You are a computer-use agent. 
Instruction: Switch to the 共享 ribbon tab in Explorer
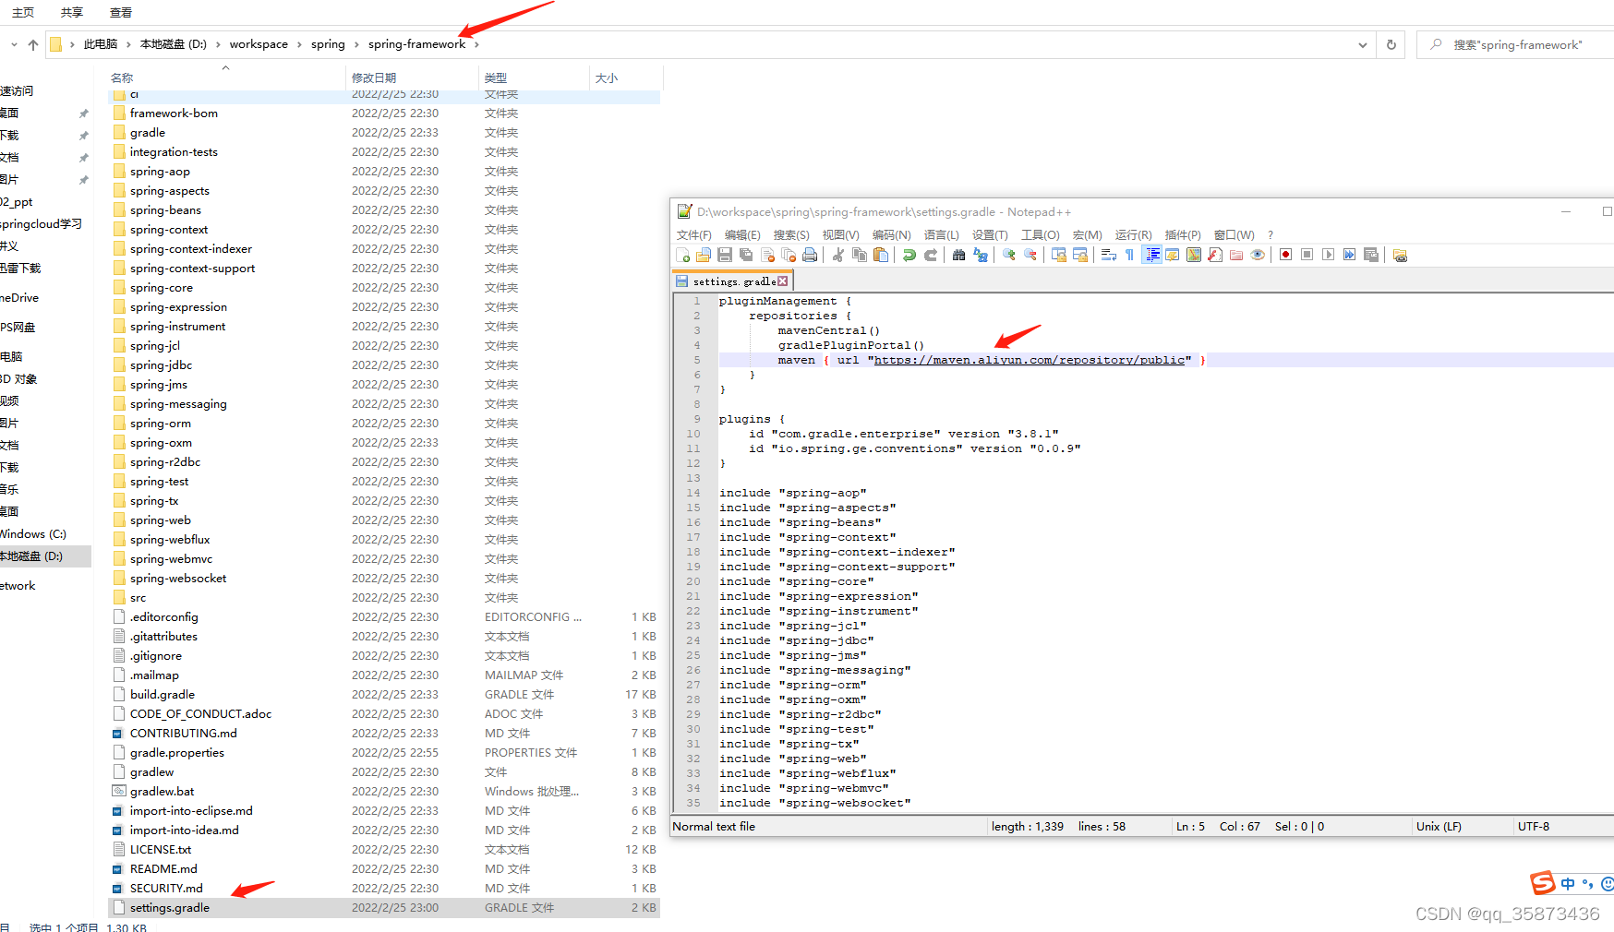[x=72, y=13]
